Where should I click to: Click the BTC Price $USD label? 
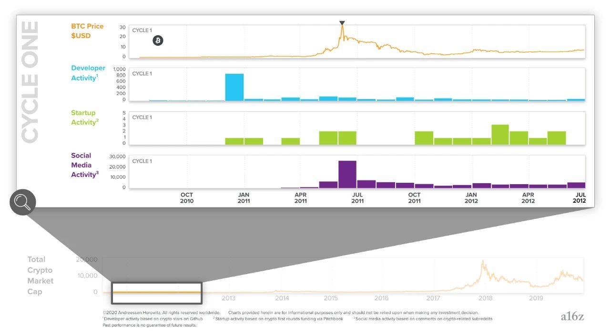[87, 31]
